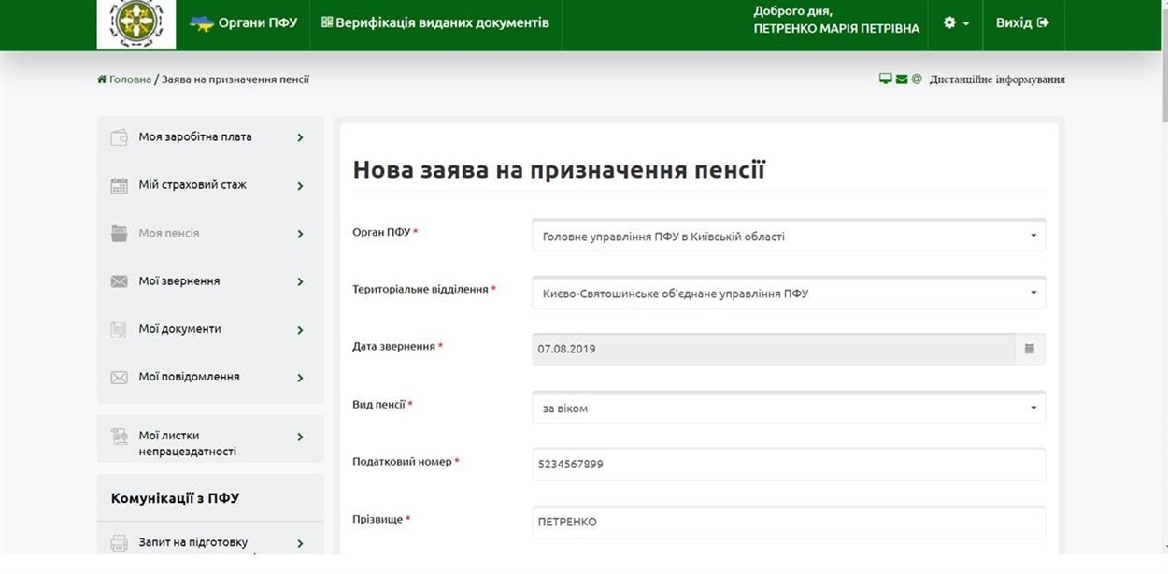1168x574 pixels.
Task: Click grid icon before Верифікація виданих документів
Action: click(327, 22)
